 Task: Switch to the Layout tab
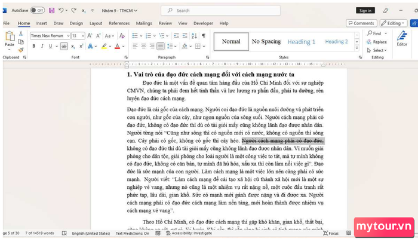click(x=96, y=23)
